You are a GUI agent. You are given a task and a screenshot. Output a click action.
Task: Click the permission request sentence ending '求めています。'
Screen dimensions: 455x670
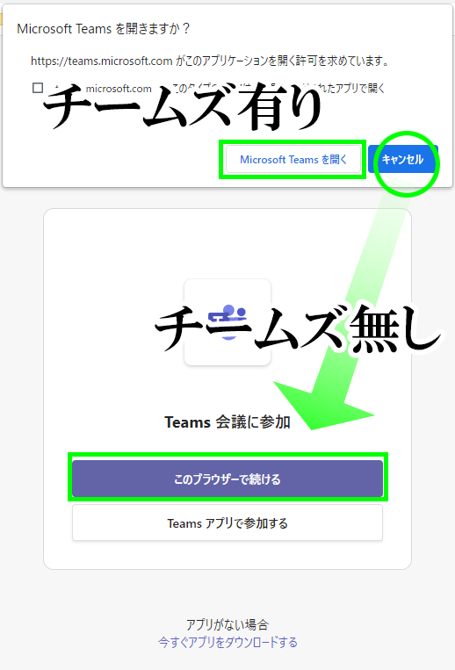[x=209, y=61]
